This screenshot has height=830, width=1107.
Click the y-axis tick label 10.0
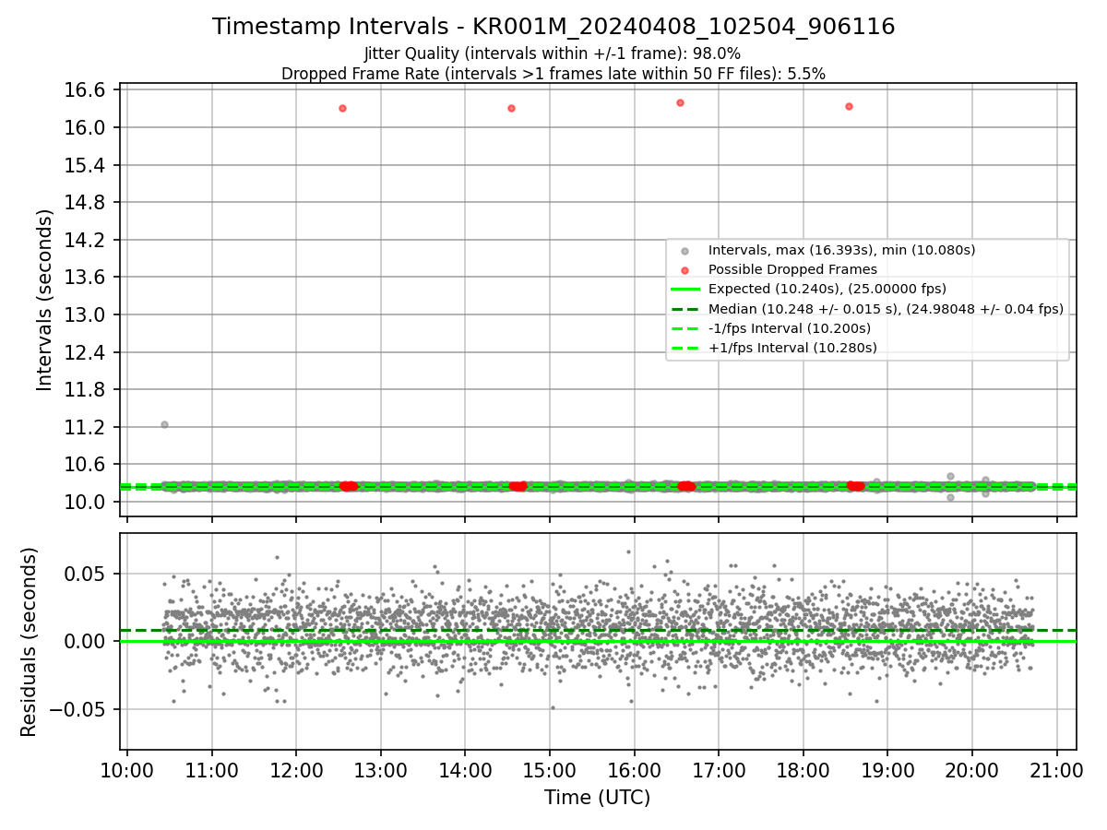(x=86, y=502)
